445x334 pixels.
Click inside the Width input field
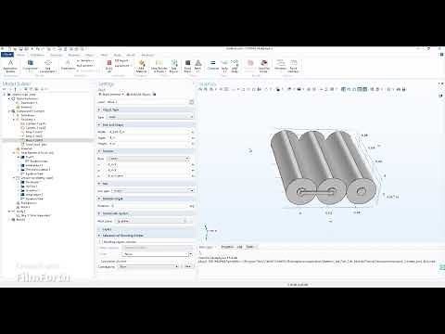(149, 132)
